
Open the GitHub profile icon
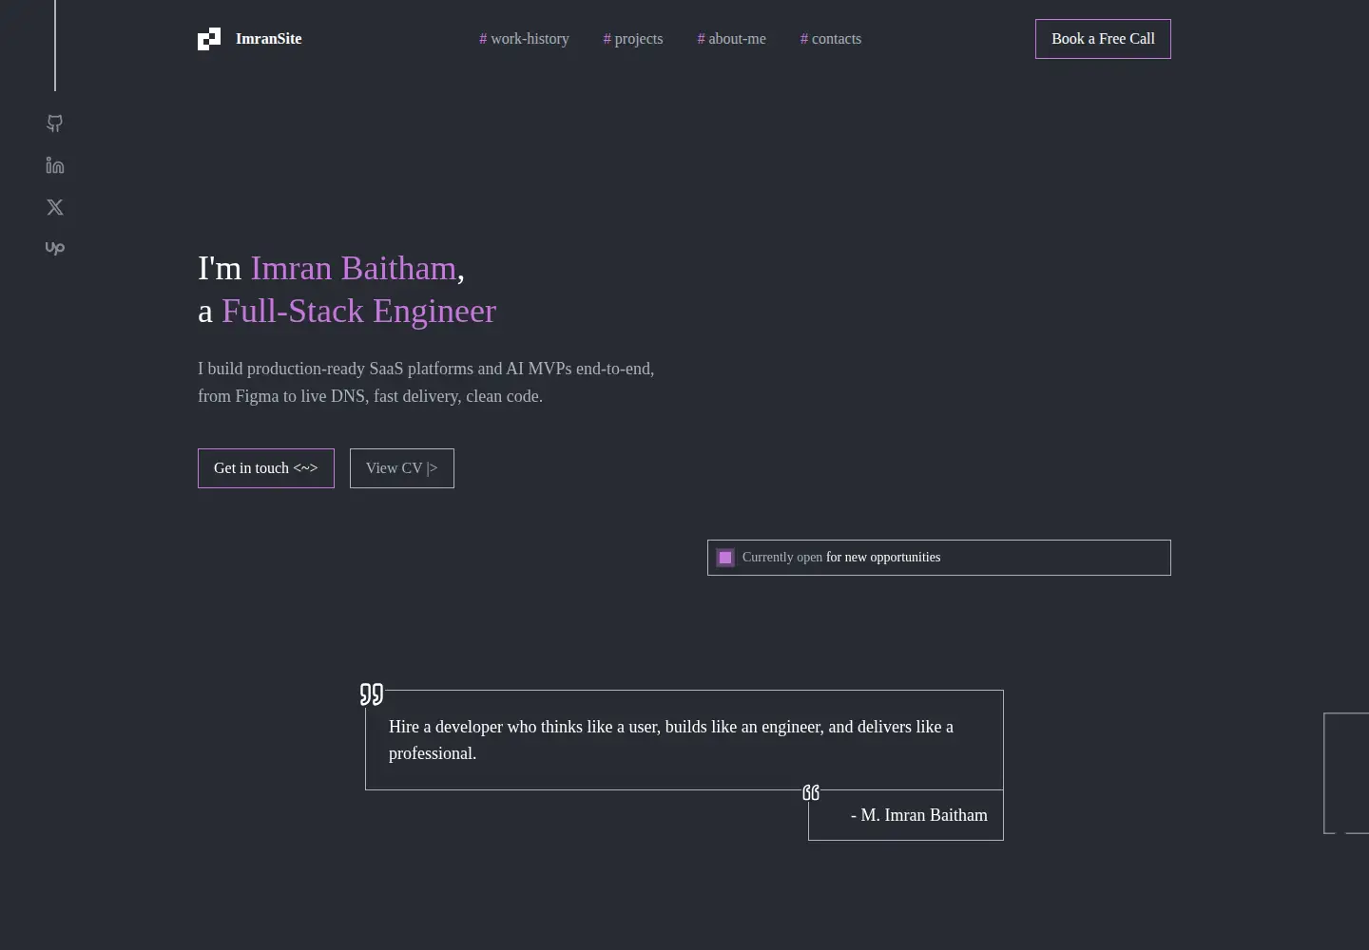point(55,123)
